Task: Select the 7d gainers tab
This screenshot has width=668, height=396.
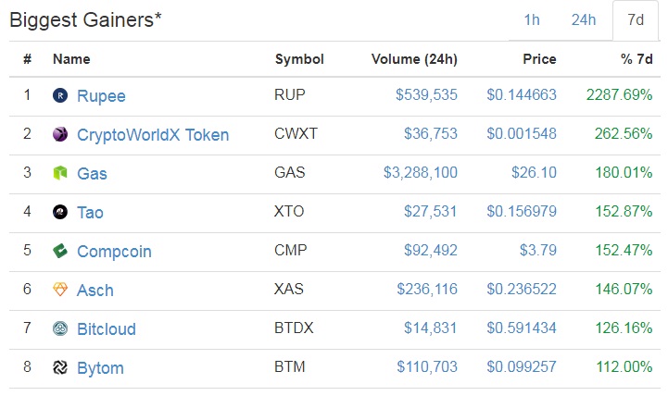Action: (x=636, y=20)
